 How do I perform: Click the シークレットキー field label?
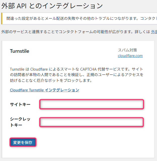pyautogui.click(x=20, y=122)
